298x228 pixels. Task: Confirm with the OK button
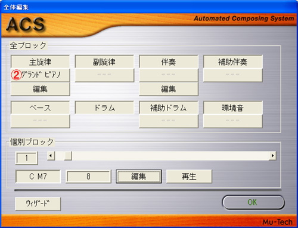coord(253,202)
